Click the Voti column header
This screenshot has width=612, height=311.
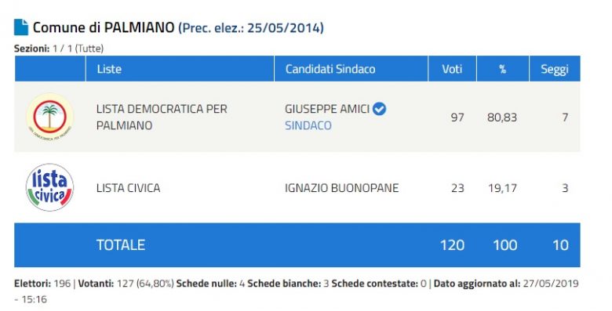(453, 69)
